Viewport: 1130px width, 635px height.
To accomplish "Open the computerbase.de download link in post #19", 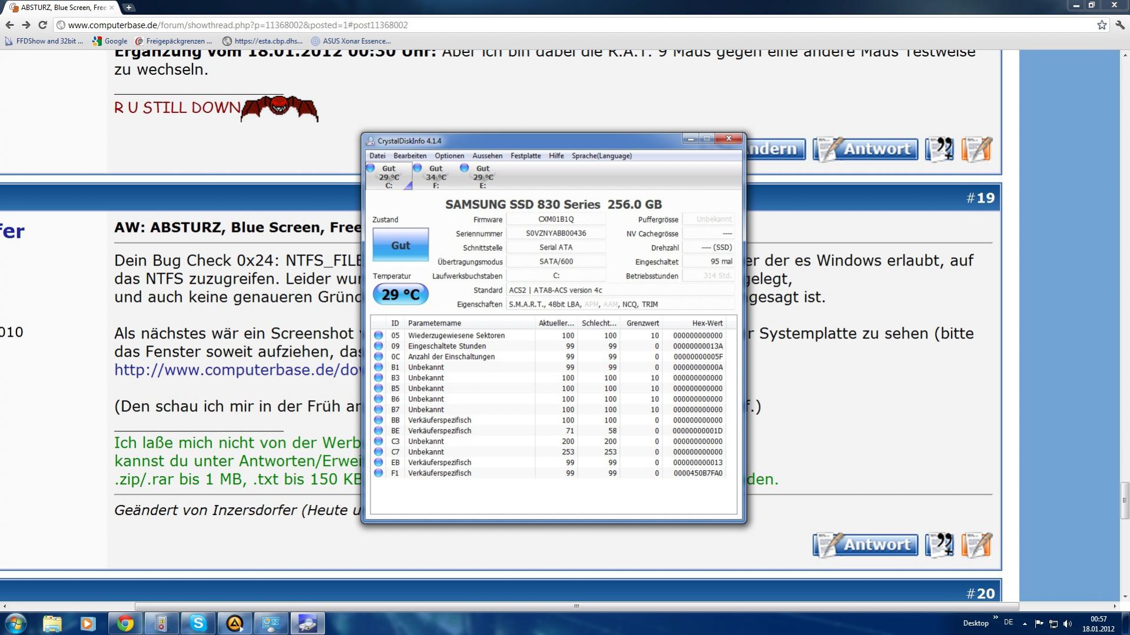I will point(238,370).
